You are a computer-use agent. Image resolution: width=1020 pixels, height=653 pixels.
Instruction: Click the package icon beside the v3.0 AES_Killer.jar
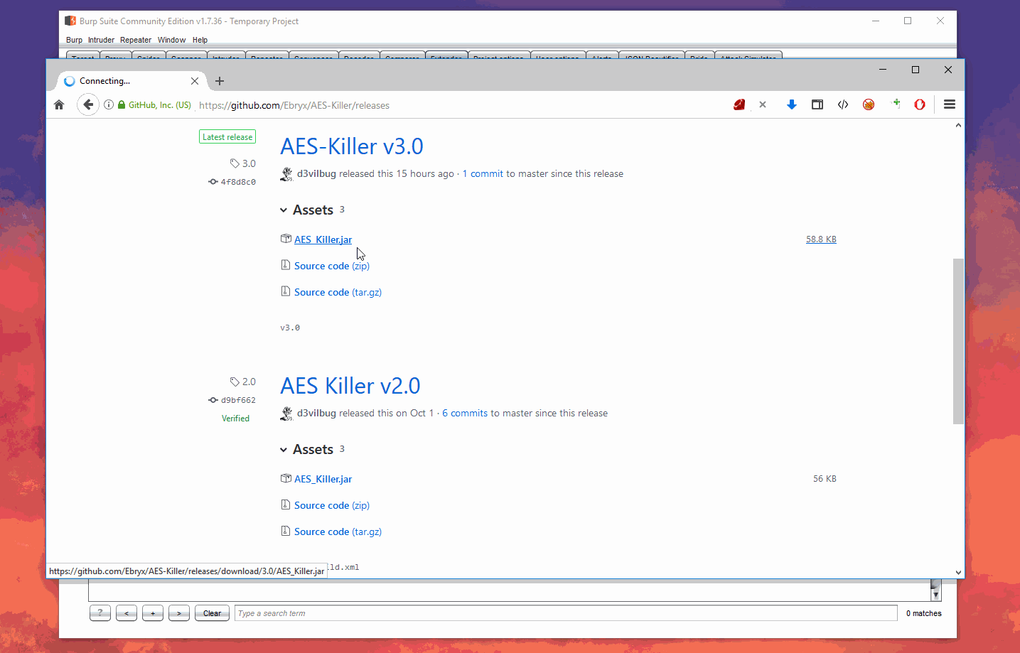pyautogui.click(x=286, y=239)
